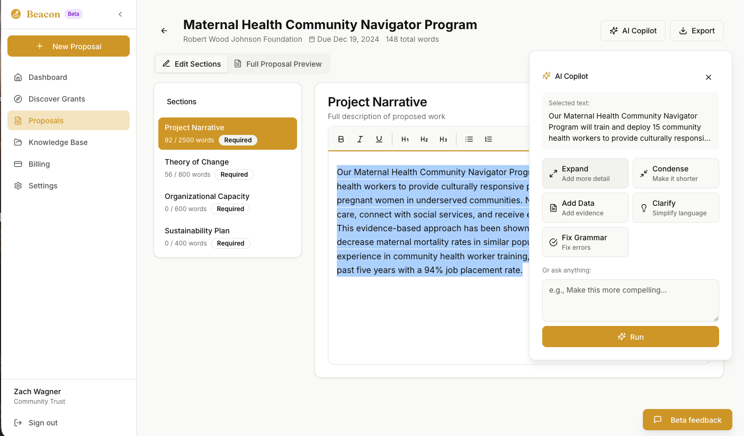This screenshot has height=436, width=744.
Task: Set Heading 1 style in the toolbar
Action: [405, 139]
